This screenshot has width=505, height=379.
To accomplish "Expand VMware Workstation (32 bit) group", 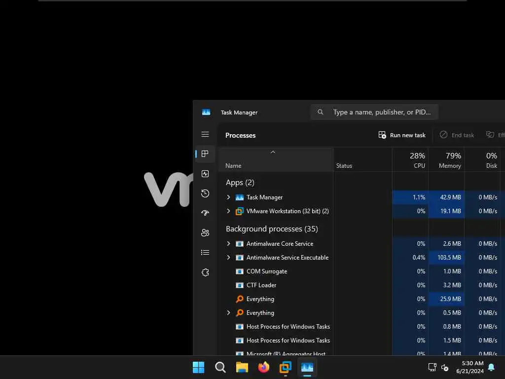I will click(228, 211).
